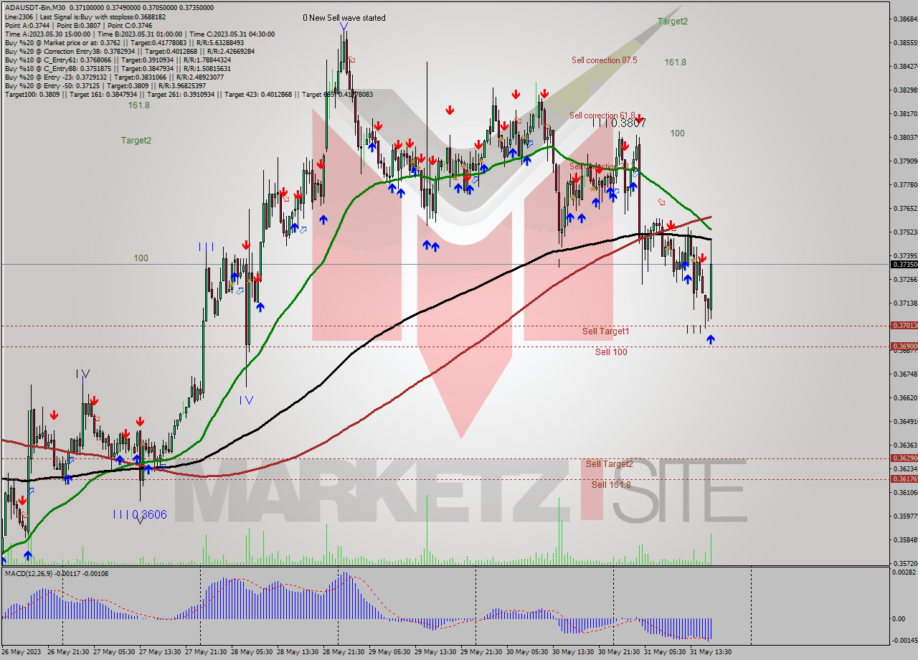Select the 'Sell Target2' level label
The width and height of the screenshot is (918, 660).
[609, 464]
